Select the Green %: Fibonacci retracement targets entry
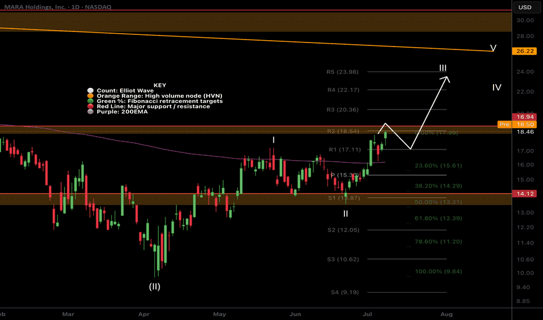543x320 pixels. (160, 101)
